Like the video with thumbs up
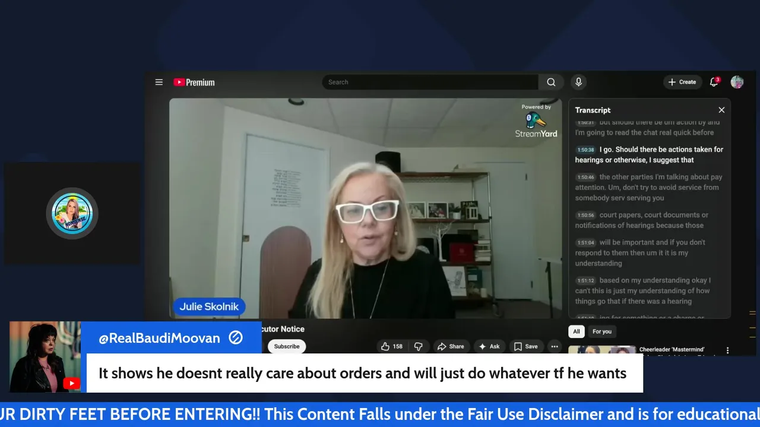Viewport: 760px width, 427px height. click(391, 346)
